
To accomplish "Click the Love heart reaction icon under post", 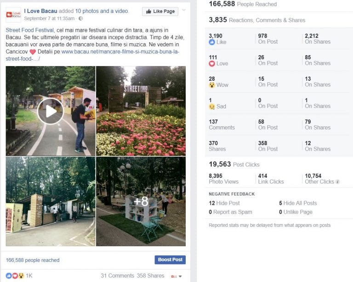I will [x=15, y=276].
